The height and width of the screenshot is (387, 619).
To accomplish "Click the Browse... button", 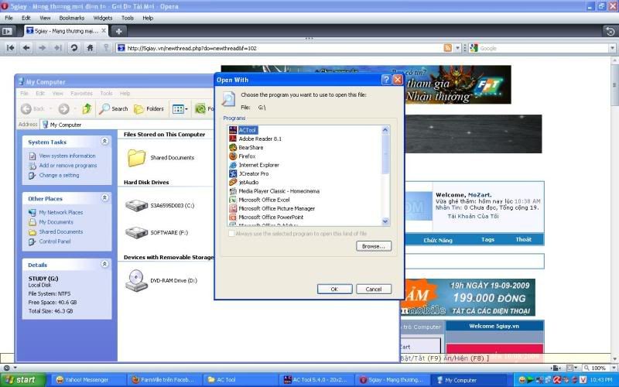I will (x=374, y=246).
